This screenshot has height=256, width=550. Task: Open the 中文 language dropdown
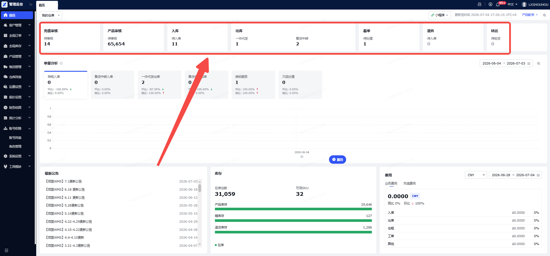pyautogui.click(x=512, y=4)
